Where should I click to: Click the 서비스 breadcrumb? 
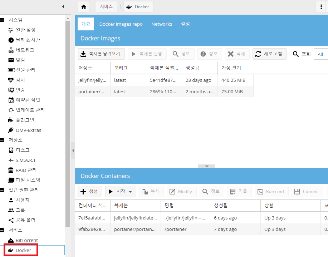point(106,7)
